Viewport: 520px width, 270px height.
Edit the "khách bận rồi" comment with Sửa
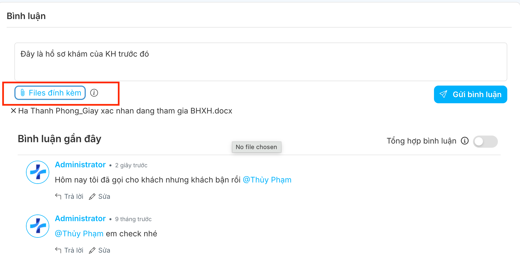pyautogui.click(x=100, y=196)
